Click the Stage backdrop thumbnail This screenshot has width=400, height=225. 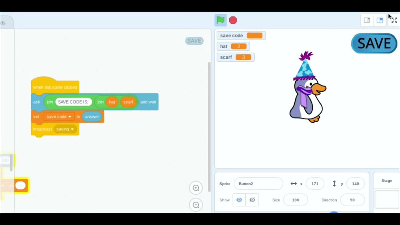coord(387,199)
